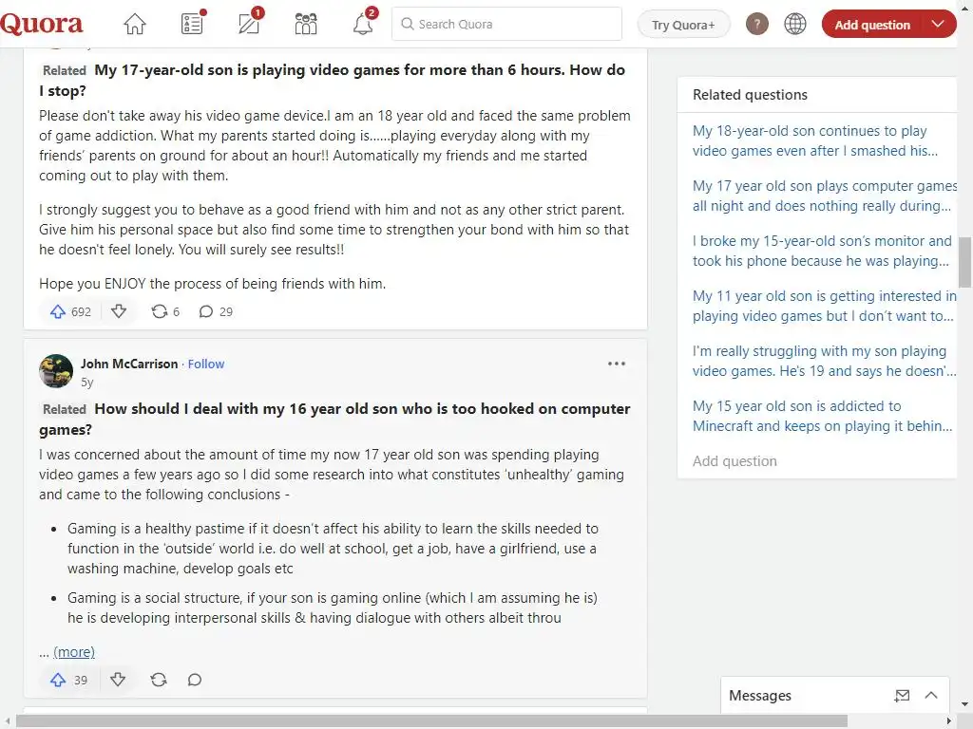Viewport: 973px width, 729px height.
Task: Open the Following list icon
Action: (192, 24)
